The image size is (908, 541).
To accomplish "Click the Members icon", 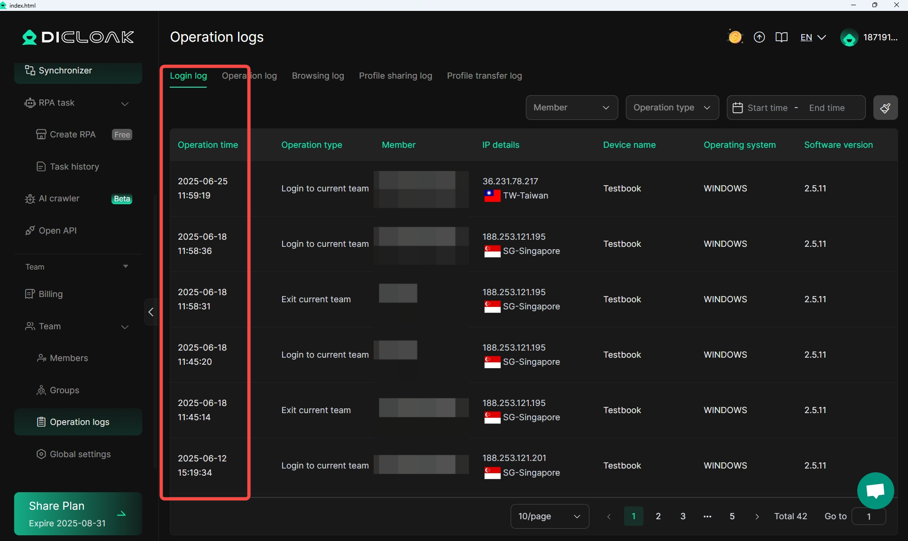I will pyautogui.click(x=41, y=358).
